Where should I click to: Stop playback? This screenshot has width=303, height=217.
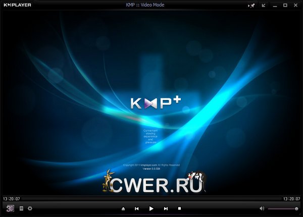179,208
